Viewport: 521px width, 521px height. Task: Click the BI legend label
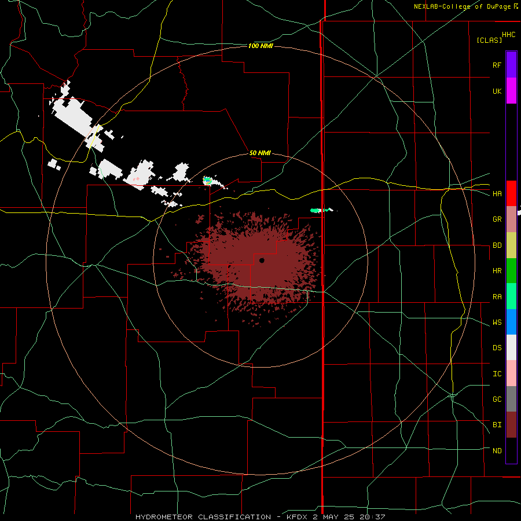(x=497, y=425)
